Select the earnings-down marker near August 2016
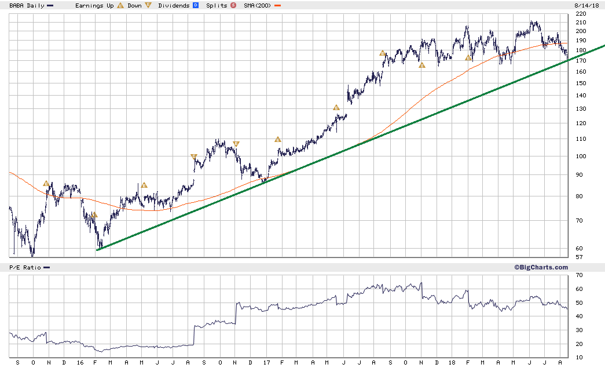The width and height of the screenshot is (605, 368). tap(194, 156)
